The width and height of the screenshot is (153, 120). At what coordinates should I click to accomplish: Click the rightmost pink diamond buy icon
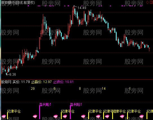tap(141, 117)
